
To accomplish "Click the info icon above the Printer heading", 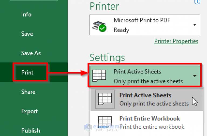I will 197,2.
